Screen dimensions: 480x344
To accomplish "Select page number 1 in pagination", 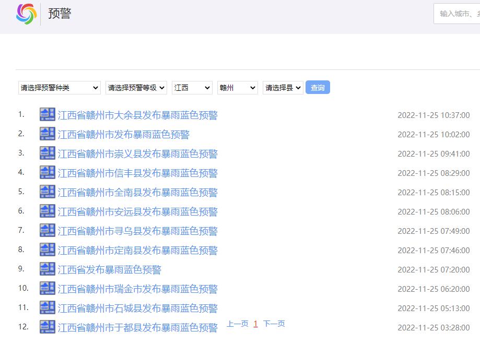I will (255, 324).
